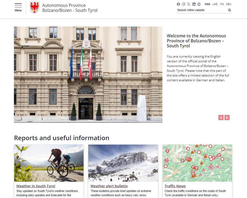Switch site language to LAD
The image size is (247, 198).
215,4
